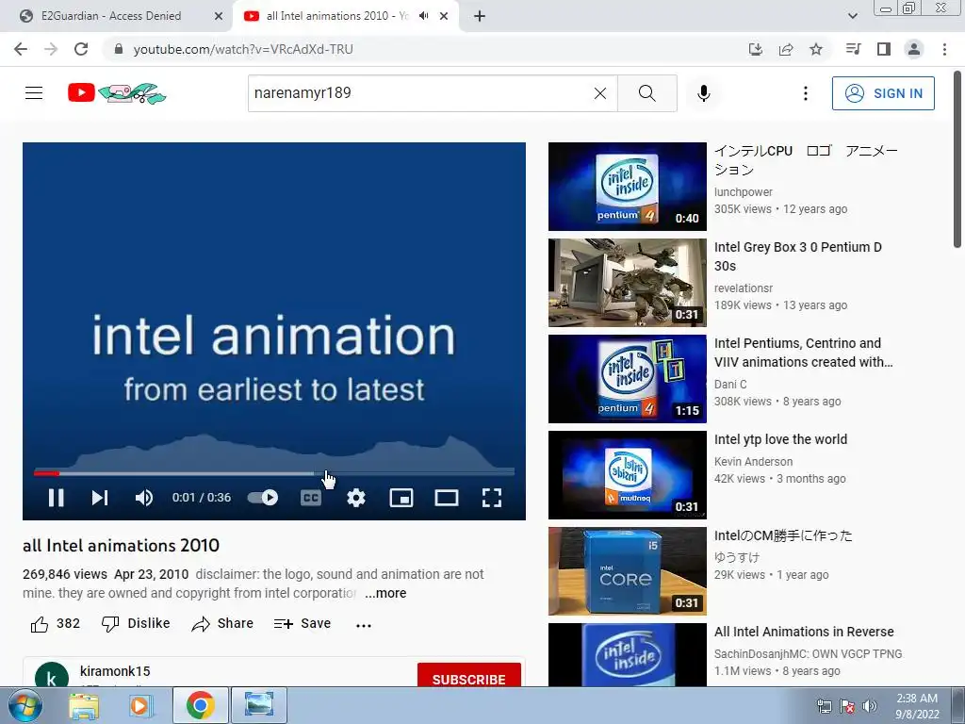Screen dimensions: 965x724
Task: Toggle Chrome side panel
Action: pos(884,49)
